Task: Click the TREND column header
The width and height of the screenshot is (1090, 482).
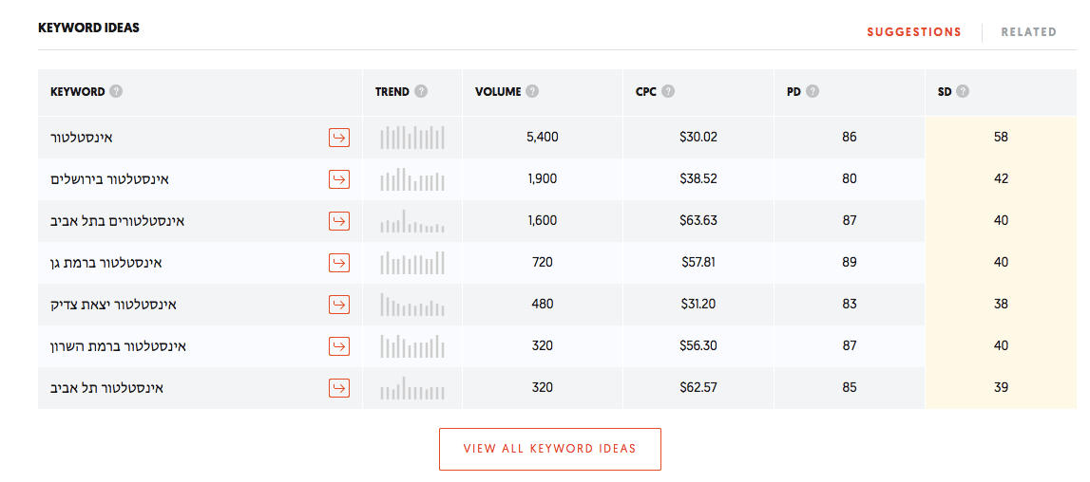Action: pyautogui.click(x=392, y=91)
